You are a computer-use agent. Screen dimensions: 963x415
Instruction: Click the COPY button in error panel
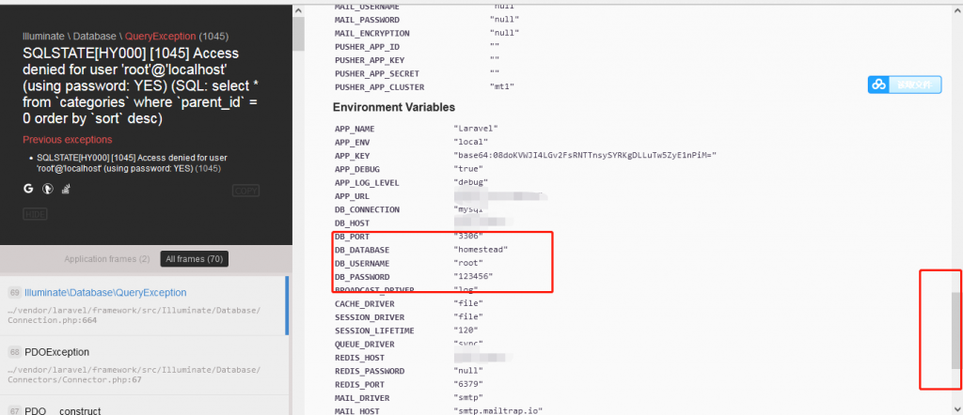pos(245,191)
